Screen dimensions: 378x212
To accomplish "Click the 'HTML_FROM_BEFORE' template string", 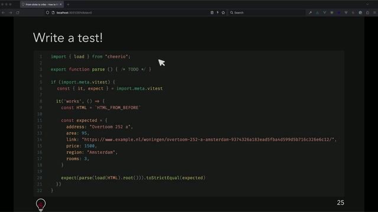I will pyautogui.click(x=118, y=107).
